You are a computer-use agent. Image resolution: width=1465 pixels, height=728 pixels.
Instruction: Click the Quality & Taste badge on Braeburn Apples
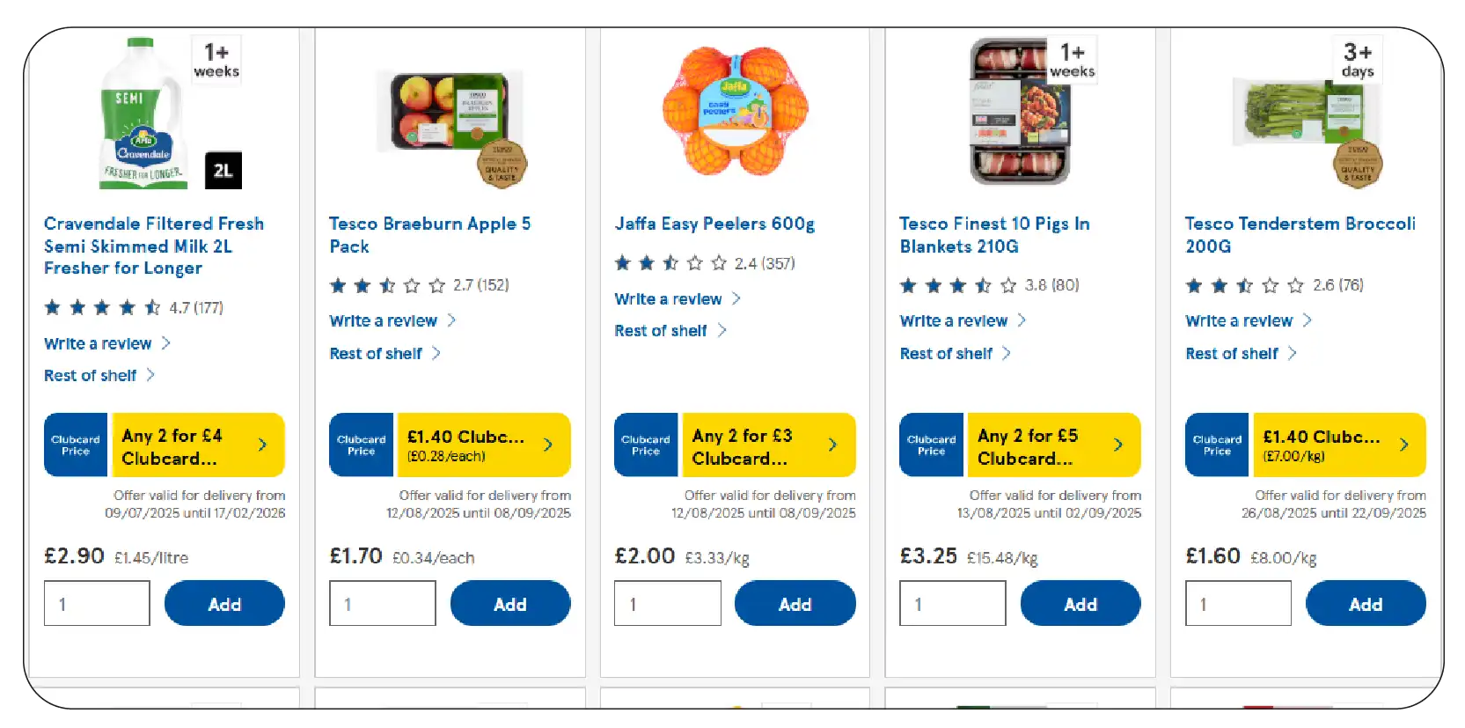(504, 163)
